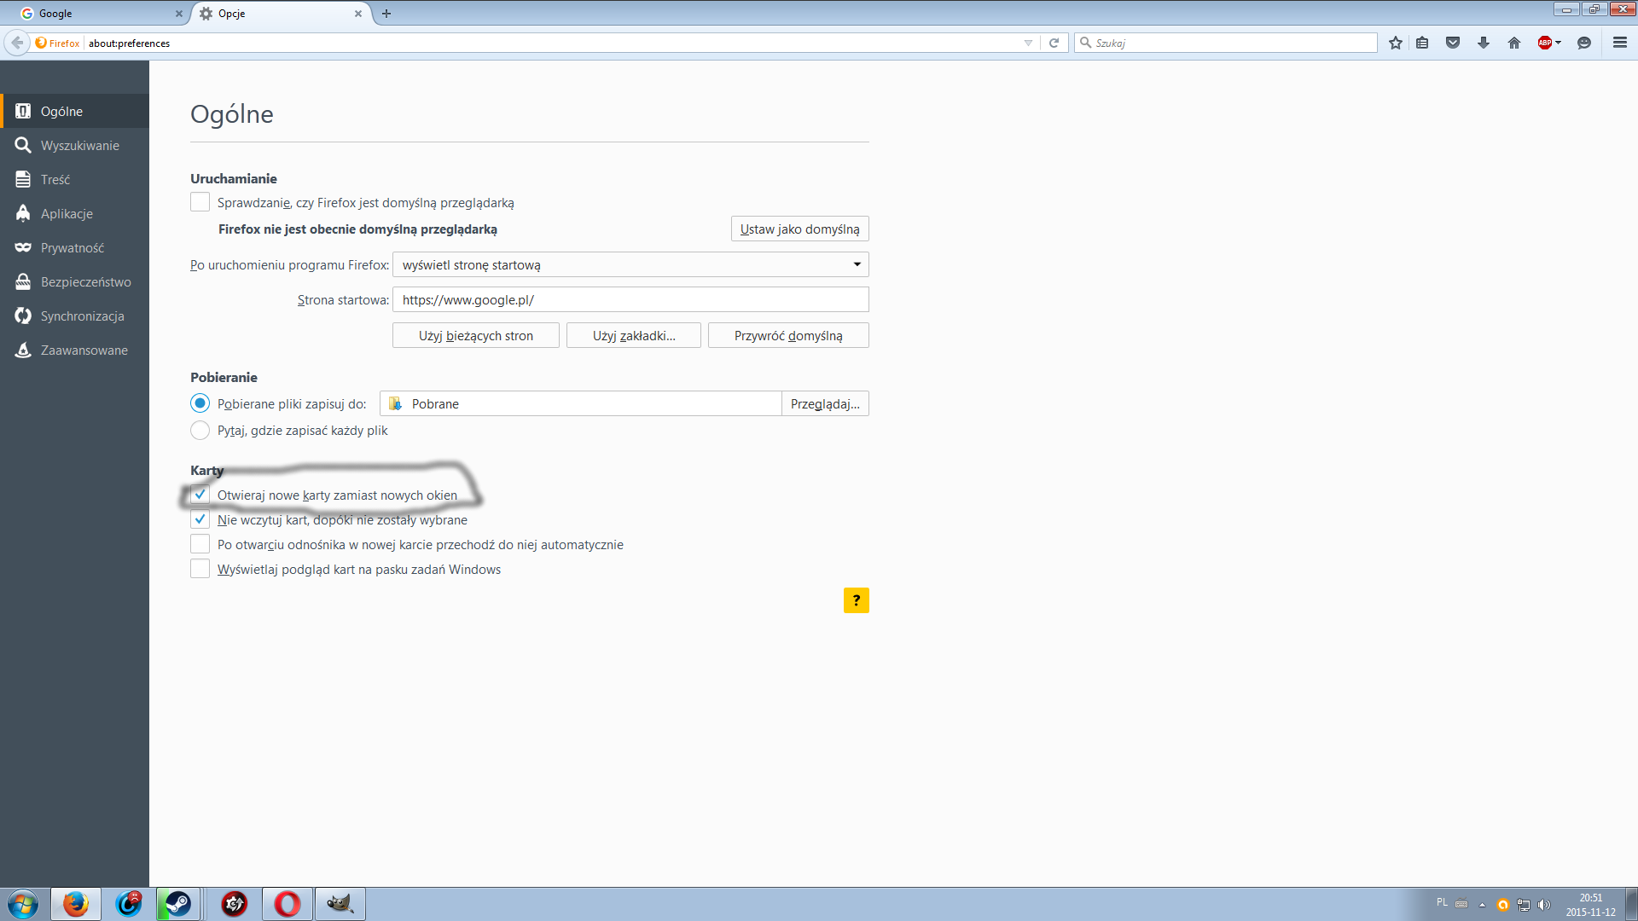Open a new tab with plus button
Viewport: 1638px width, 921px height.
point(386,14)
